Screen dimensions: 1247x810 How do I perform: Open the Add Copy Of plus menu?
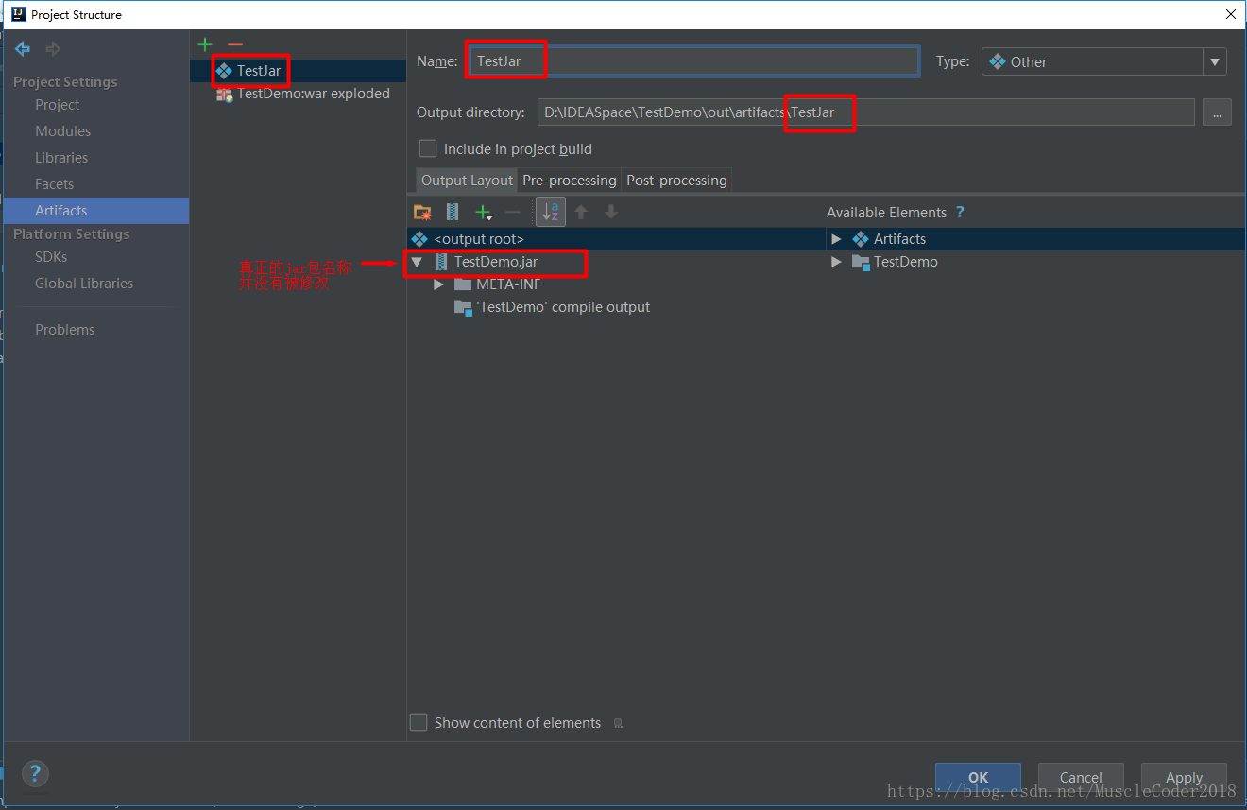484,213
